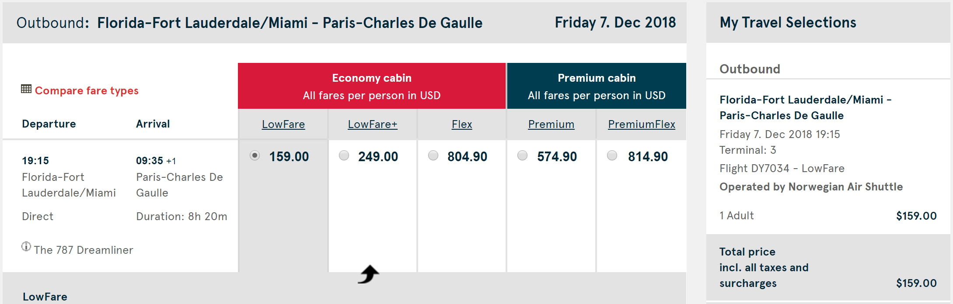Pick the 574.90 Premium fare radio

point(523,155)
